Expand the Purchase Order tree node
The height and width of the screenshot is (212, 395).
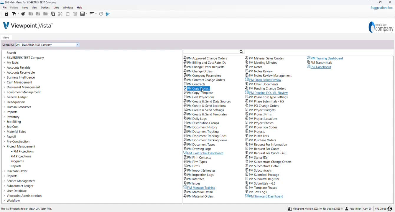coord(4,171)
